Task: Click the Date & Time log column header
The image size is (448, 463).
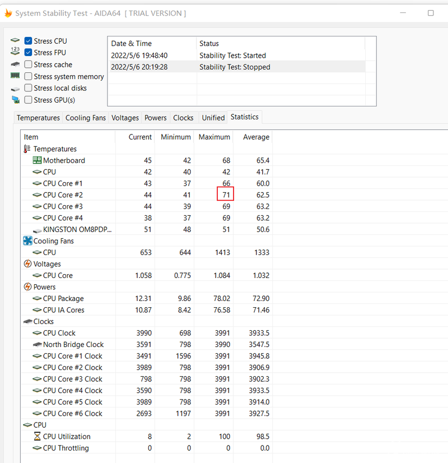Action: 152,43
